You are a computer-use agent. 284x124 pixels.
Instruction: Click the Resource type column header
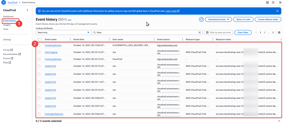pyautogui.click(x=192, y=39)
